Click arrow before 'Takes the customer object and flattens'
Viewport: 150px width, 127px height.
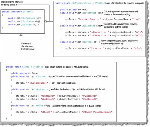click(54, 76)
